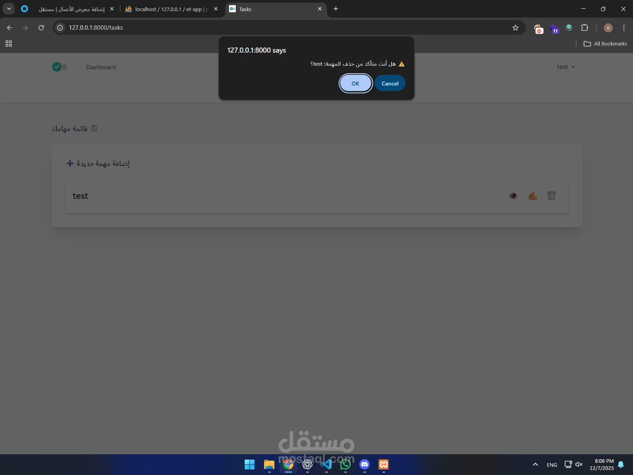
Task: Click the globe extension icon
Action: pos(569,28)
